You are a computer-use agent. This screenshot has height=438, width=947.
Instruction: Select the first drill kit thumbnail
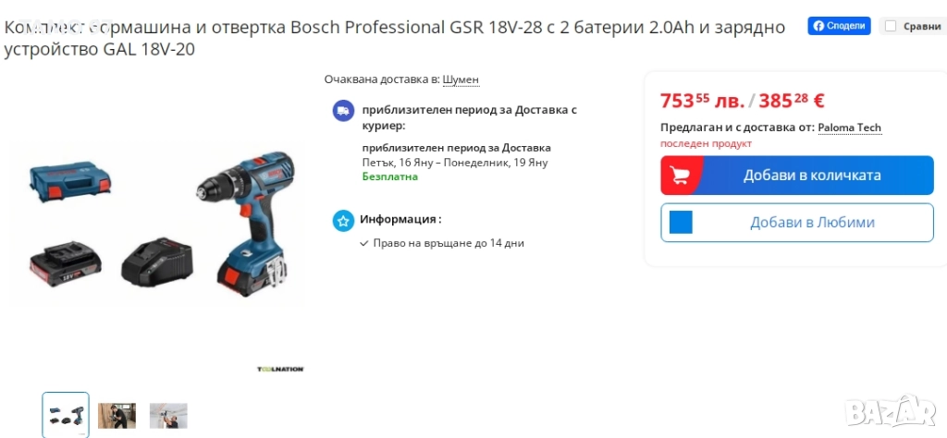[x=66, y=415]
